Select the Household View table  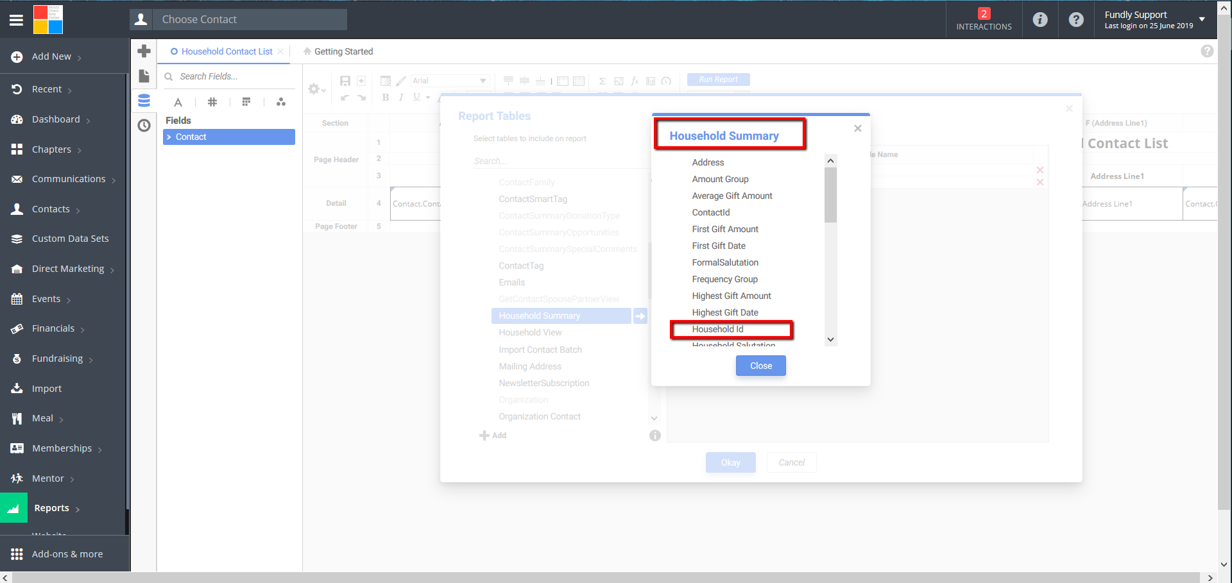[x=530, y=332]
